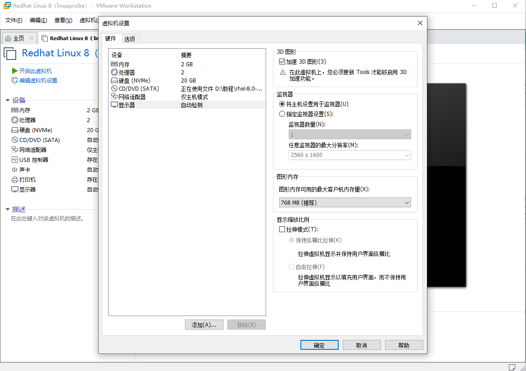Select 指定监视器设置 radio button
Screen dimensions: 526x371
(x=282, y=114)
